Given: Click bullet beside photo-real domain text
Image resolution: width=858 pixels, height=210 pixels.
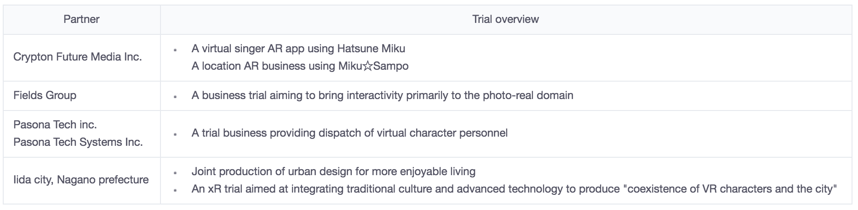Looking at the screenshot, I should [176, 97].
